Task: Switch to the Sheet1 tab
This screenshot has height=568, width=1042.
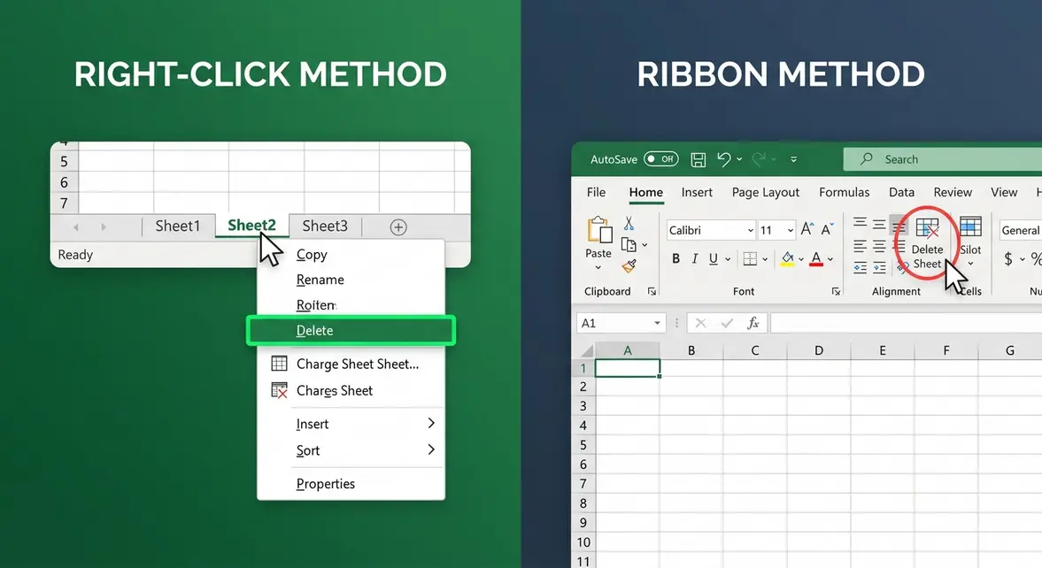Action: (177, 226)
